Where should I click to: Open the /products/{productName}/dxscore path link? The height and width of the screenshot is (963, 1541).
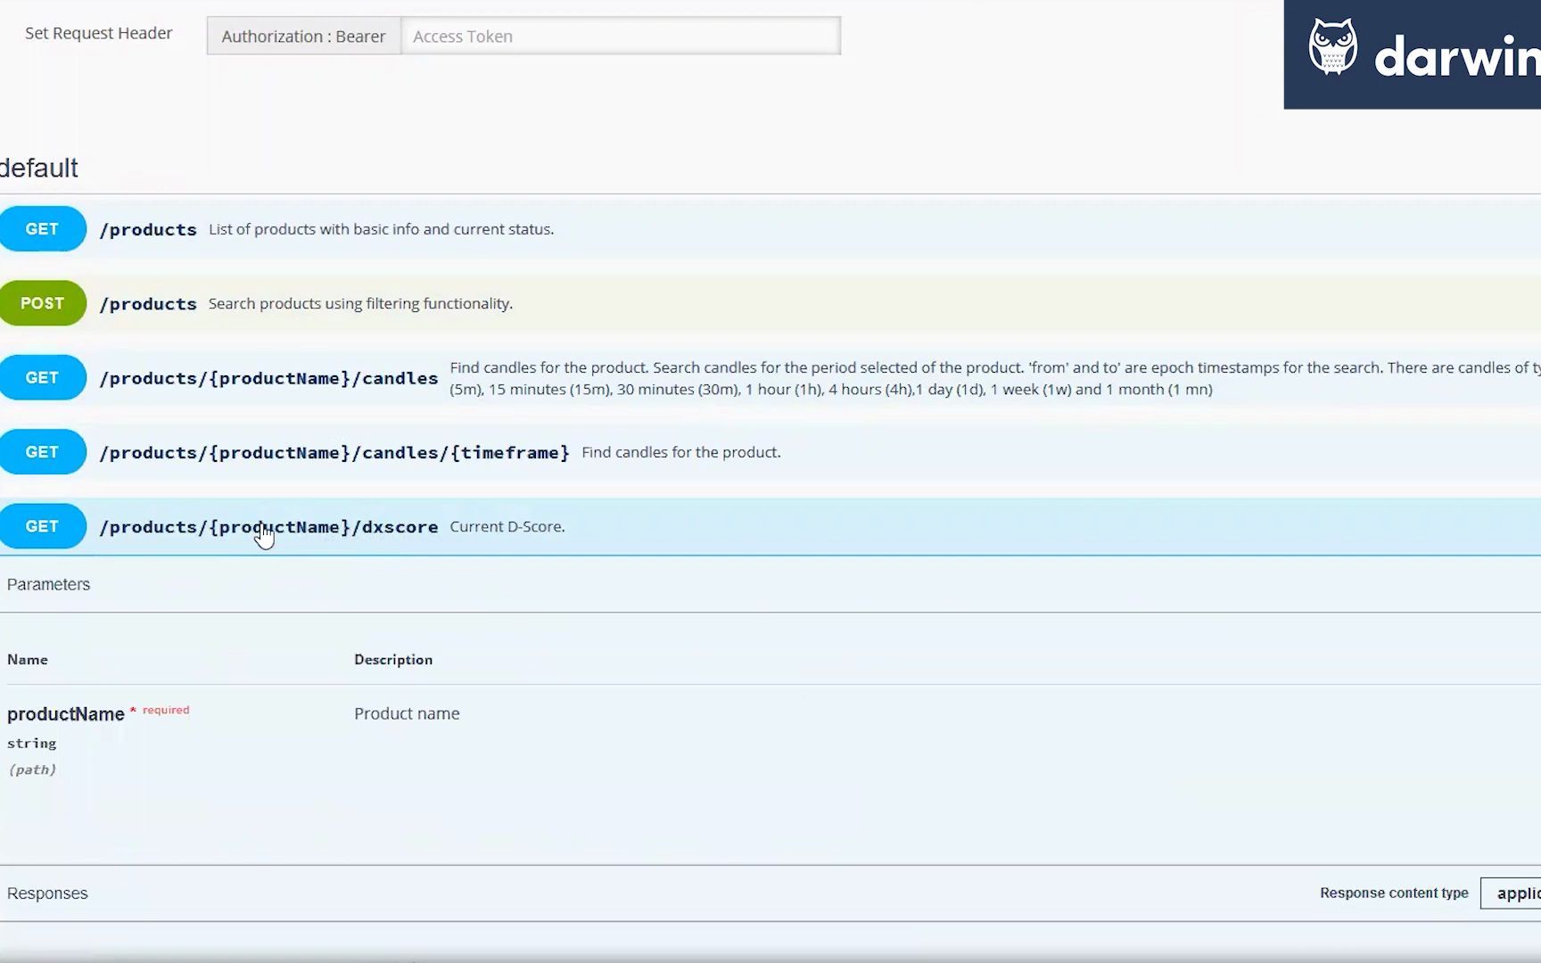[x=268, y=526]
